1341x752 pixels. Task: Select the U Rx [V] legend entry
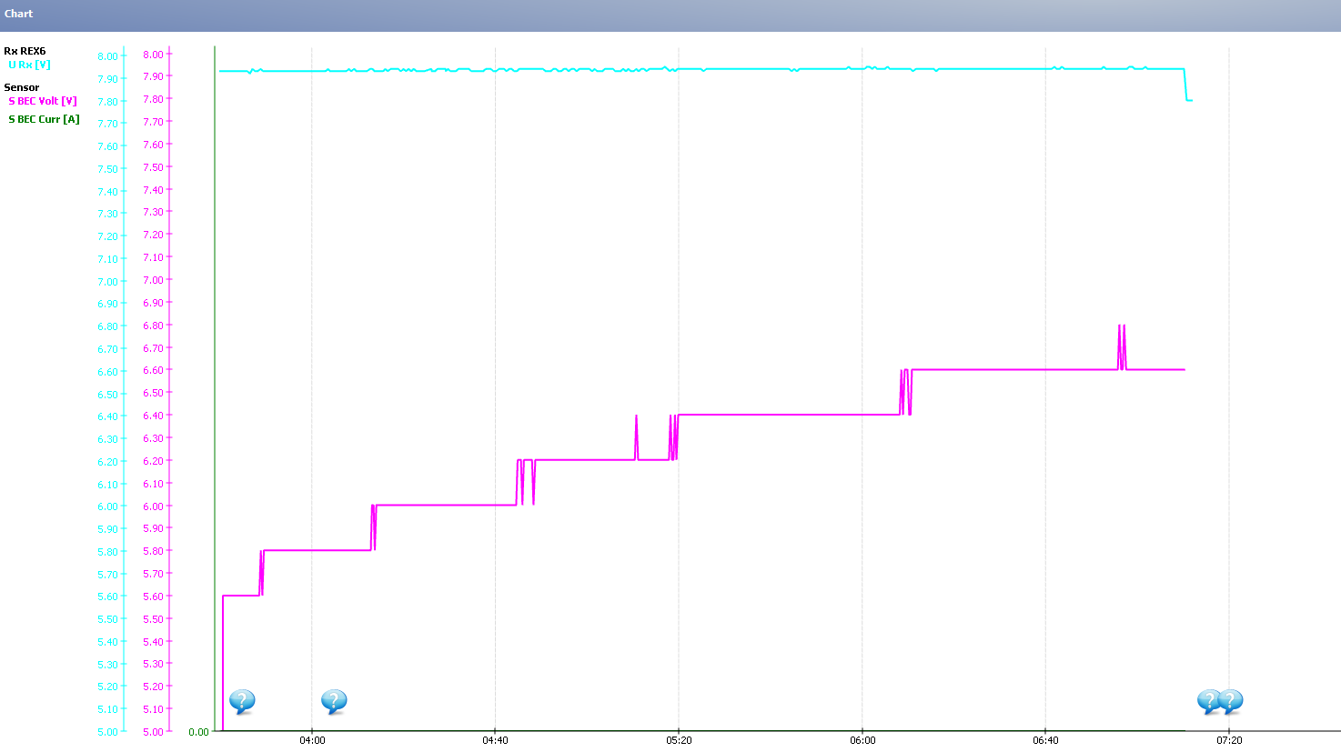pyautogui.click(x=29, y=65)
